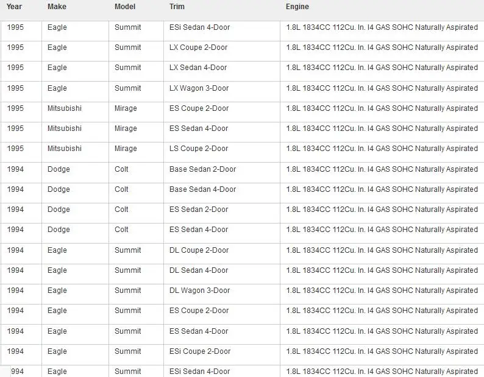Click the Trim column header
This screenshot has height=377, width=484.
pos(177,7)
